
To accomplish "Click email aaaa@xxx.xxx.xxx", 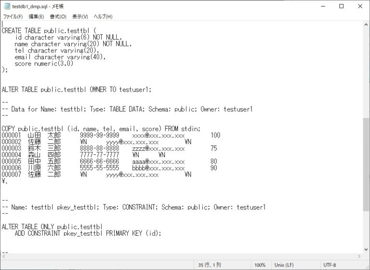I will (x=159, y=162).
